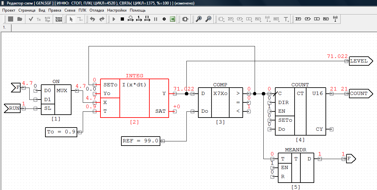Image resolution: width=377 pixels, height=190 pixels.
Task: Select the COUNT output parameter arrow
Action: tap(361, 94)
